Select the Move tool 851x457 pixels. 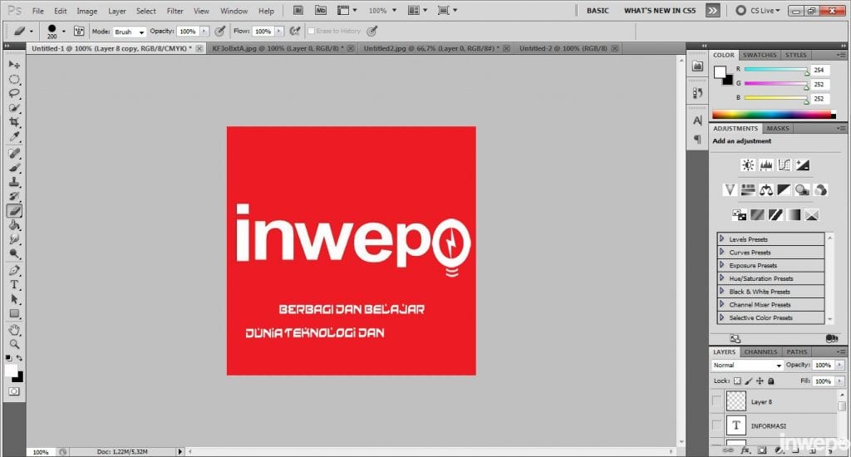pos(14,64)
